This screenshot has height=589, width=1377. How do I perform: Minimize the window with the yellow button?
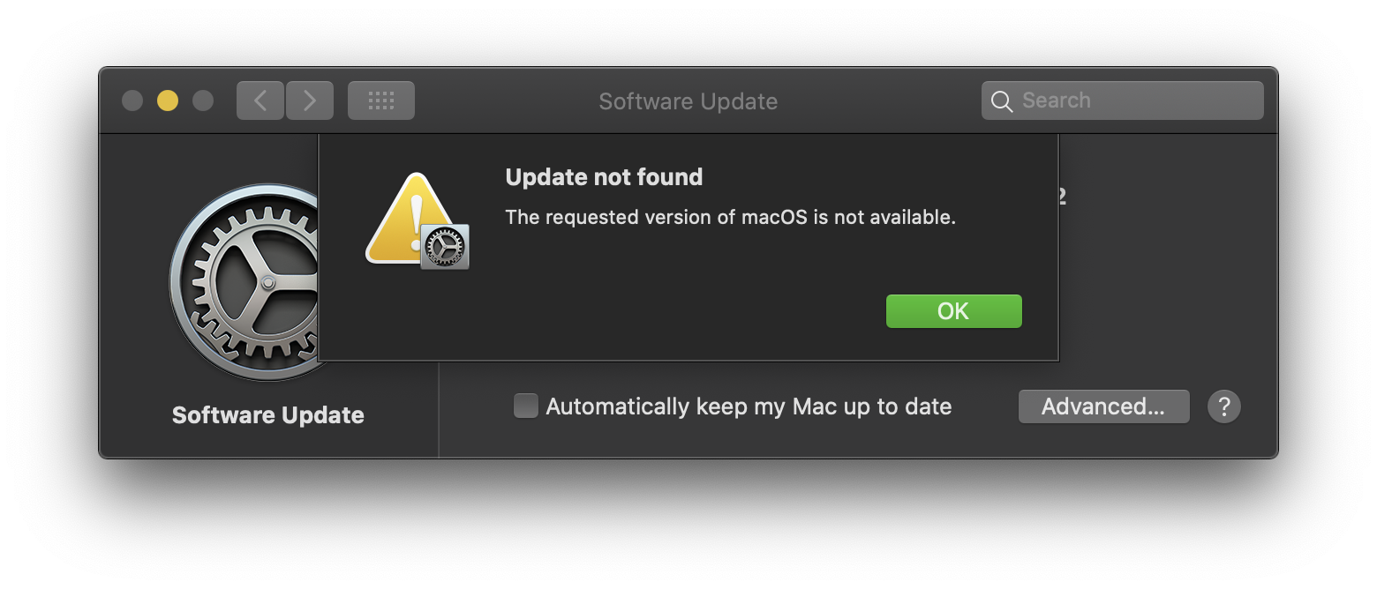coord(168,101)
